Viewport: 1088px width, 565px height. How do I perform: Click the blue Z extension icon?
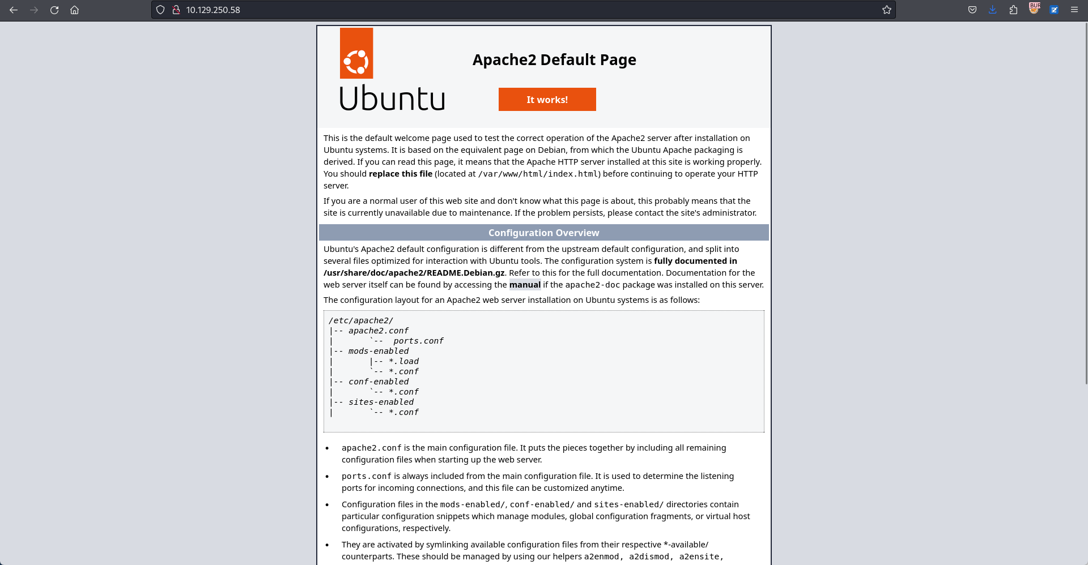click(1054, 10)
